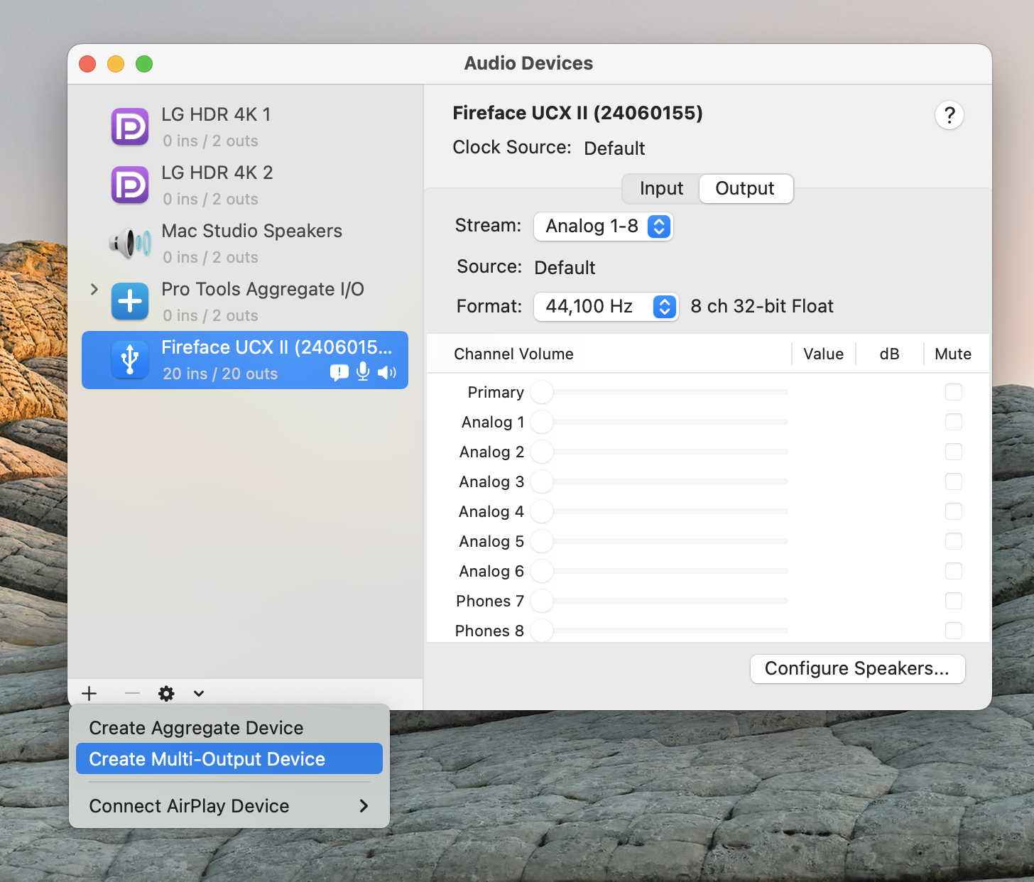This screenshot has width=1034, height=882.
Task: Click the plus add device button
Action: click(x=89, y=693)
